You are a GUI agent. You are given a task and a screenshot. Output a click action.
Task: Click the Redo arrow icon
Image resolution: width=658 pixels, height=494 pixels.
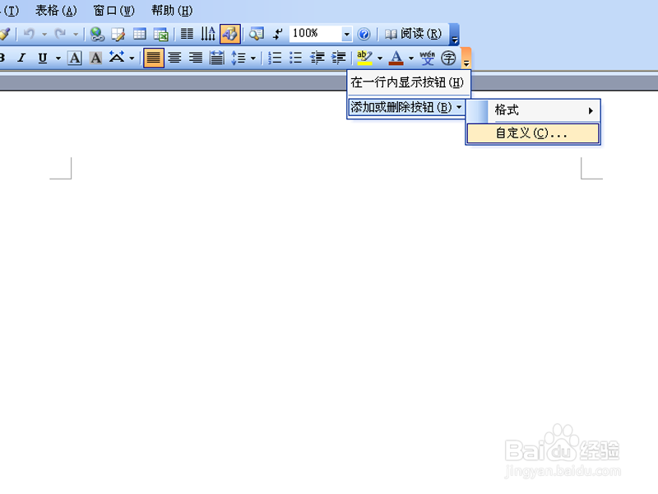click(x=60, y=34)
